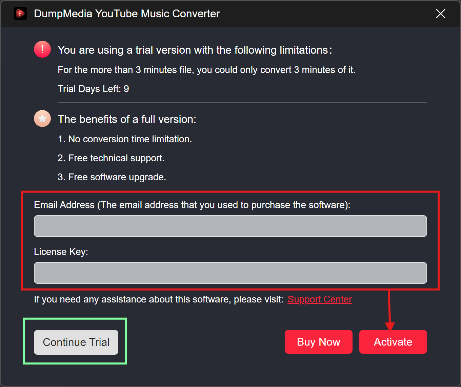Click the License Key label
The image size is (461, 387).
click(61, 252)
